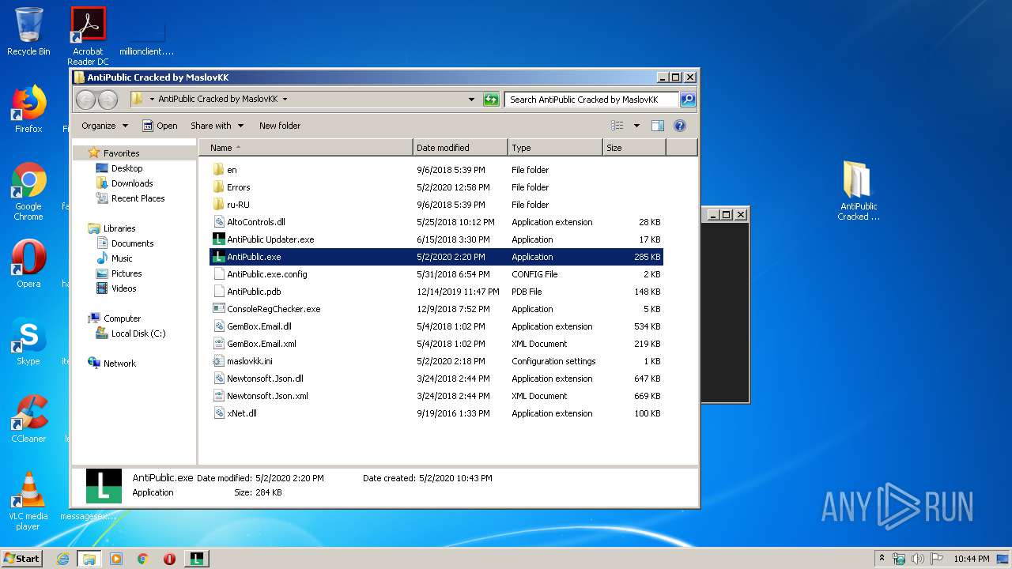Select Desktop in Favorites
This screenshot has height=569, width=1012.
tap(119, 168)
